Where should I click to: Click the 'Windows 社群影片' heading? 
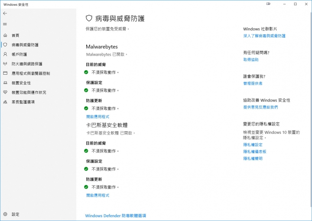tap(260, 29)
